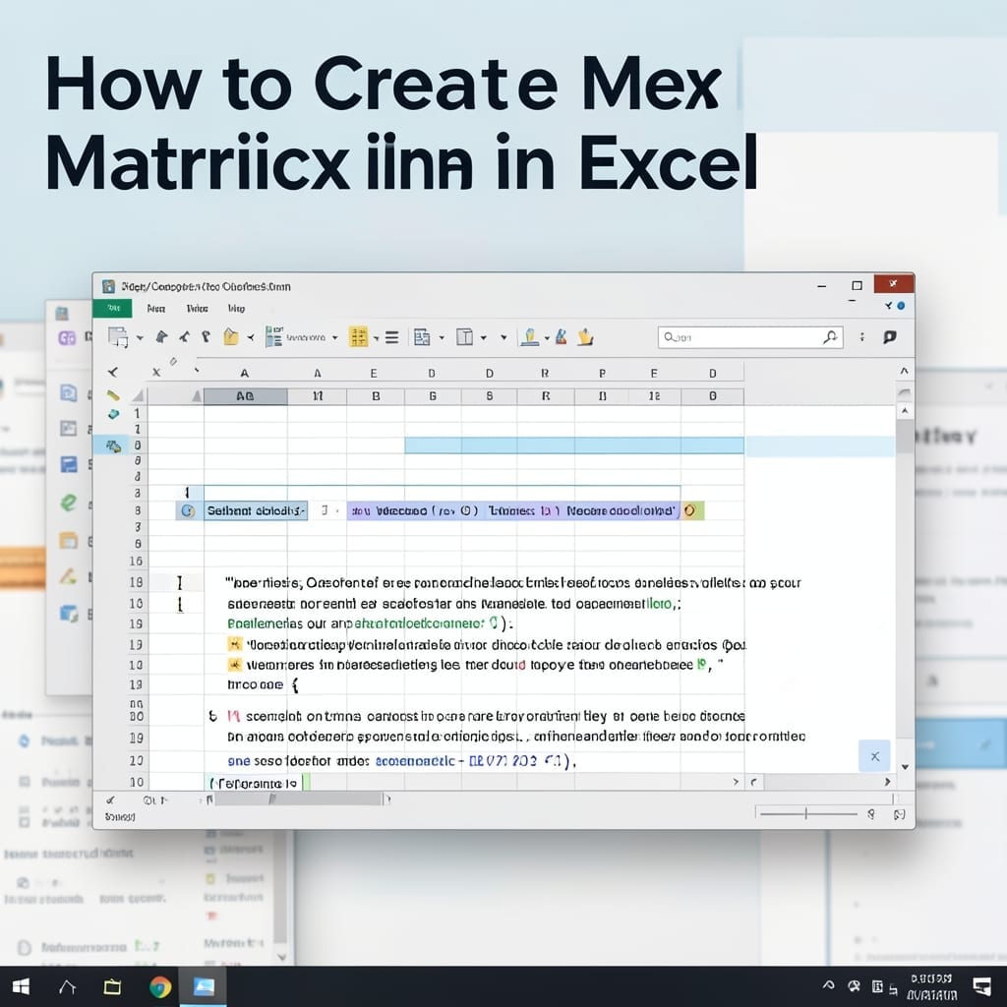Viewport: 1007px width, 1007px height.
Task: Click the green-blue list style icon in toolbar
Action: coord(273,336)
